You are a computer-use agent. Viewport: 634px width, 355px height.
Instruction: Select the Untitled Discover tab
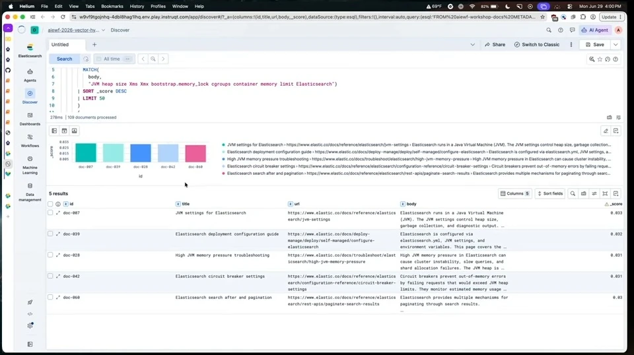[67, 44]
